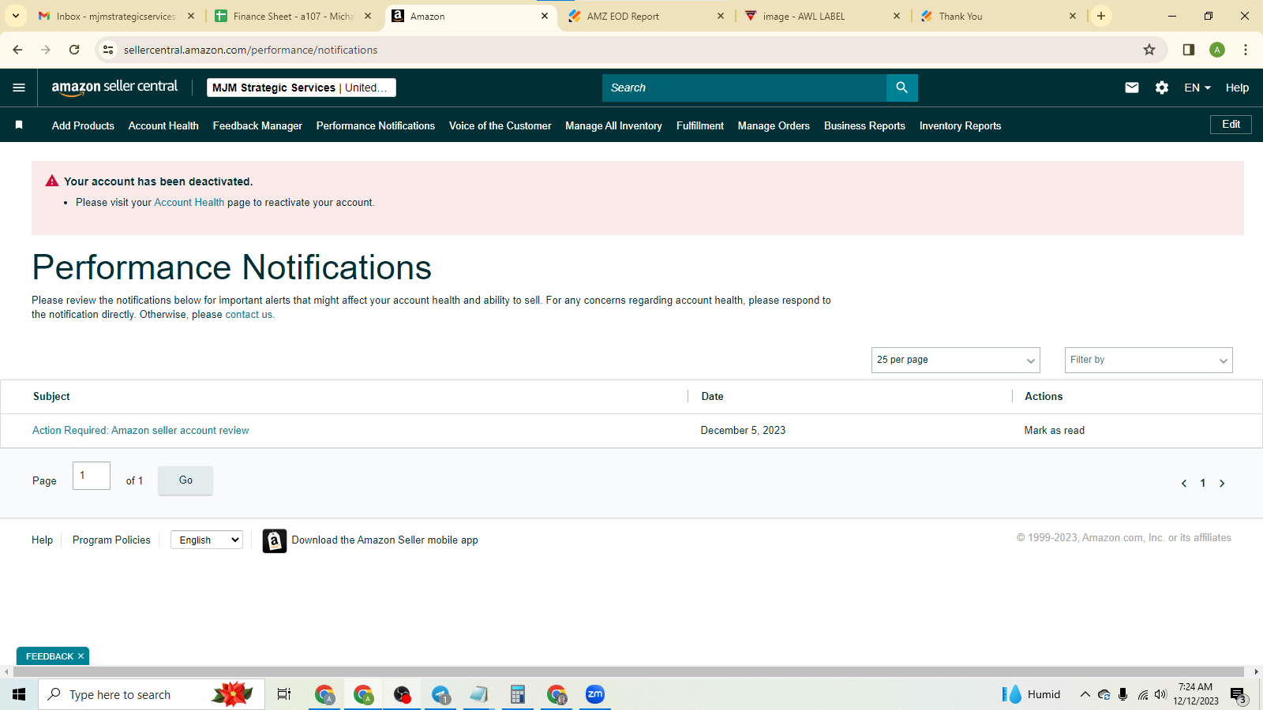Go to next page arrow

tap(1222, 484)
